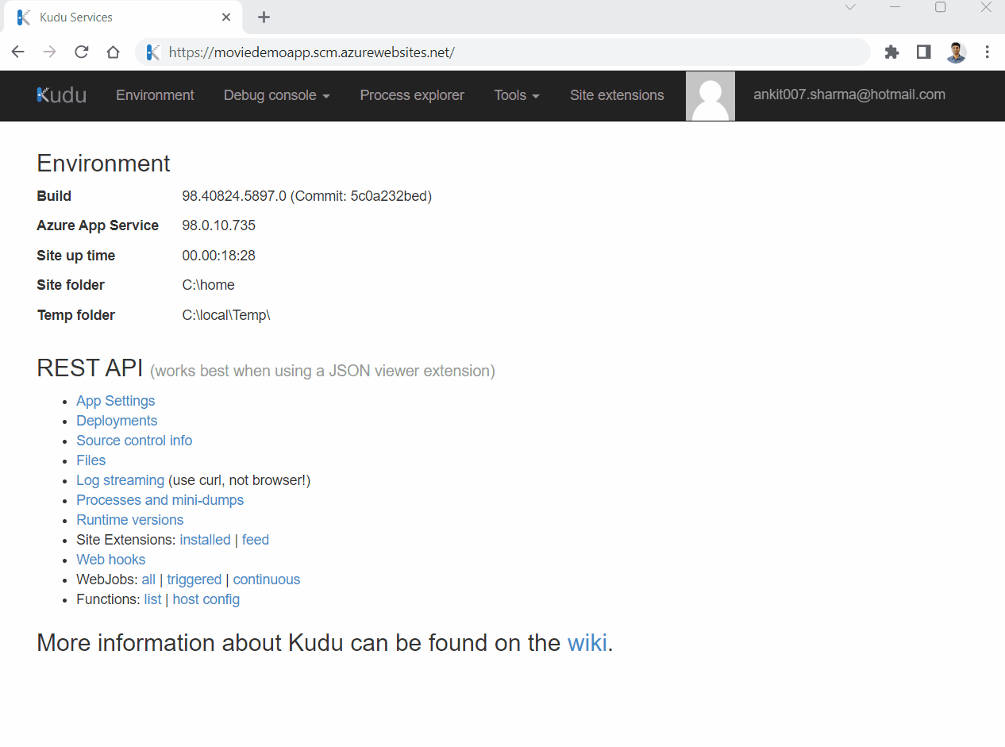The height and width of the screenshot is (747, 1005).
Task: Expand the Tools dropdown menu
Action: click(x=517, y=95)
